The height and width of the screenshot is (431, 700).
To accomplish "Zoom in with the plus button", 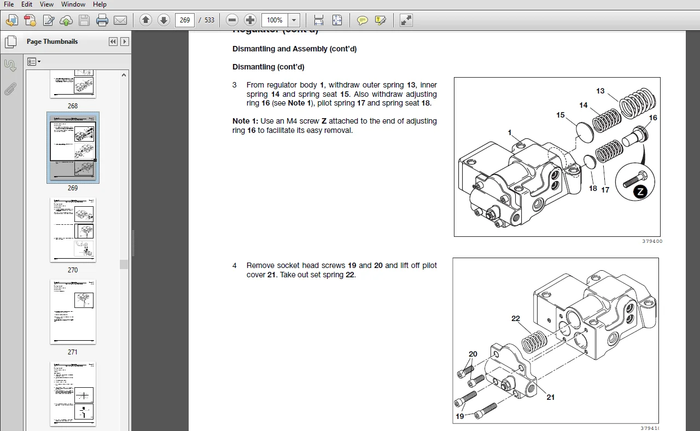I will (250, 20).
